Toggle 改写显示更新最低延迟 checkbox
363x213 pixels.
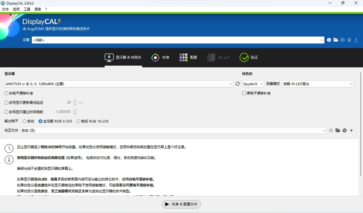(6, 103)
